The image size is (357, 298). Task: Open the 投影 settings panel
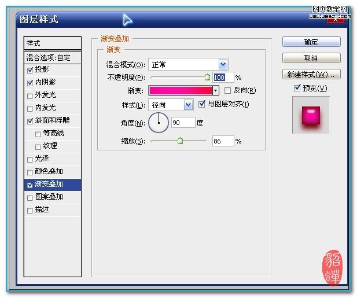pos(42,69)
